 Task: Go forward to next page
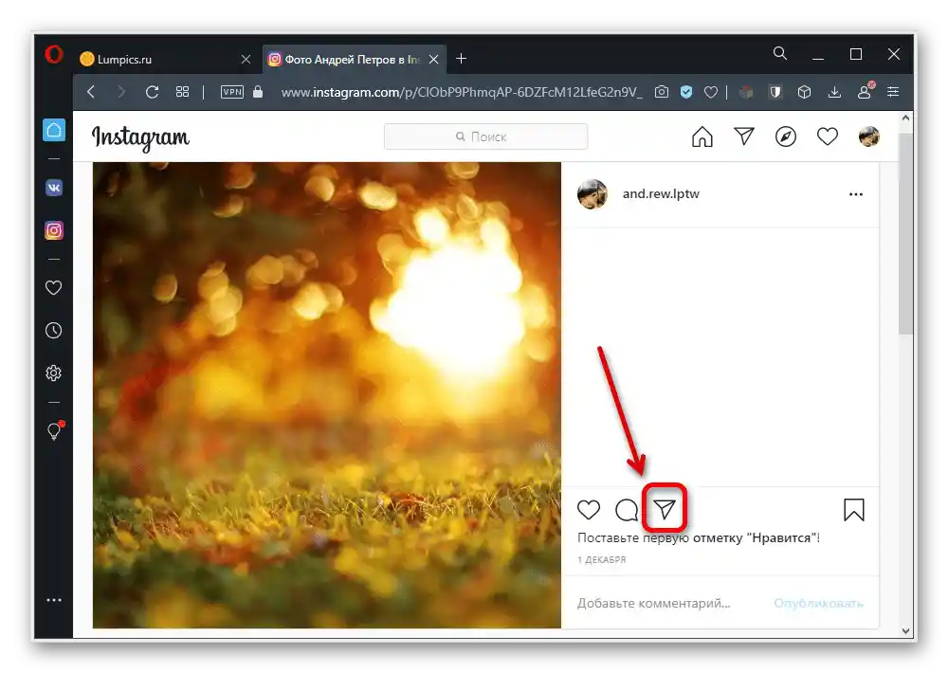(x=121, y=92)
